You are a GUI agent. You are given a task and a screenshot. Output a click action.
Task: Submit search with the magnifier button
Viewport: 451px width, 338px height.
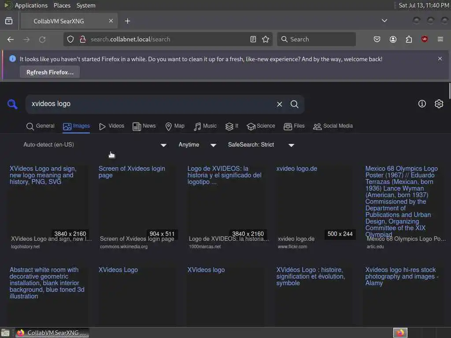pos(294,104)
